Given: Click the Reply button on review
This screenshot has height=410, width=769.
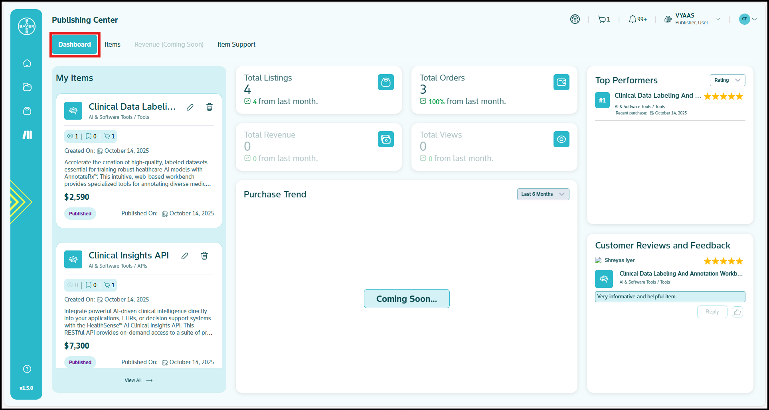Looking at the screenshot, I should tap(712, 312).
